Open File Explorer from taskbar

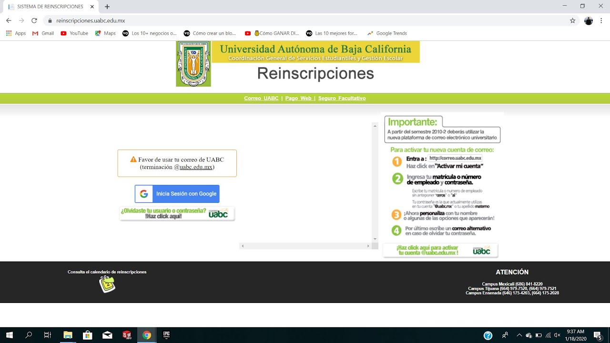pos(68,335)
